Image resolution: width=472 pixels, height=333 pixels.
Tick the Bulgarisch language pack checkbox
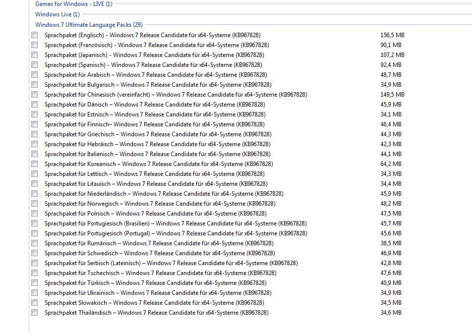point(35,85)
